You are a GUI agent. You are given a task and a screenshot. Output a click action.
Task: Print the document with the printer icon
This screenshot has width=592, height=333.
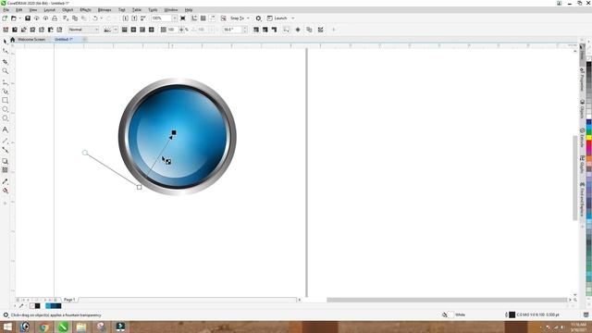point(55,18)
